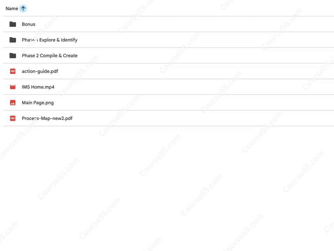Click the Main Page.png image icon

[13, 102]
